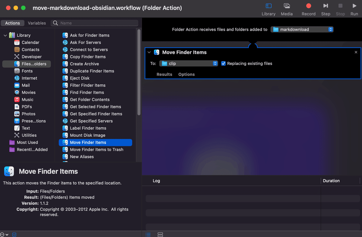Show the log list view

coord(148,234)
